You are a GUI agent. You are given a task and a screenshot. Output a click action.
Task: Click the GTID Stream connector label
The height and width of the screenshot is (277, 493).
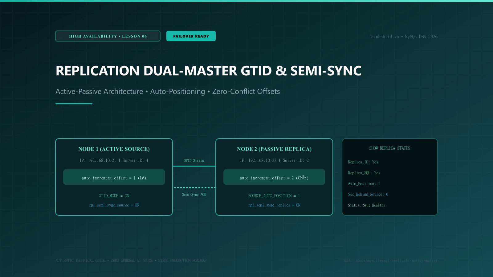(x=194, y=161)
